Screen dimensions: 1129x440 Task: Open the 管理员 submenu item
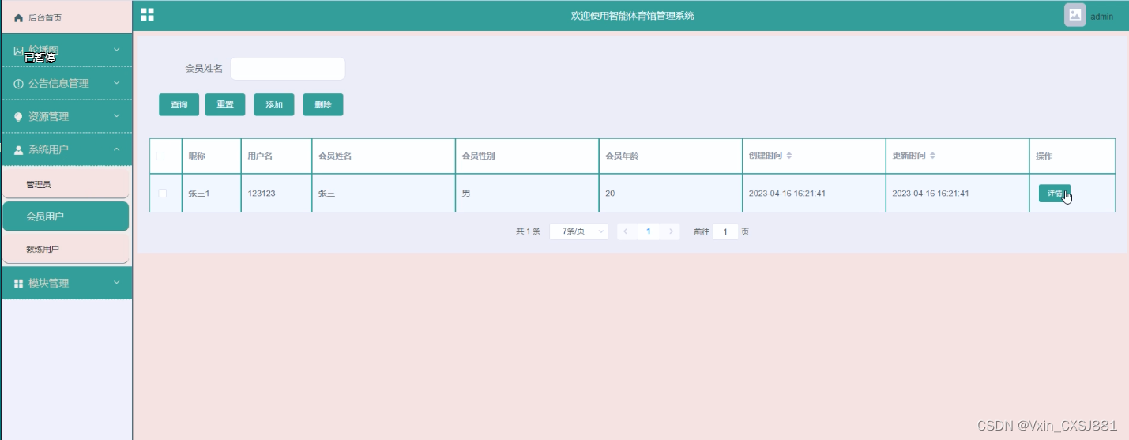(x=66, y=183)
